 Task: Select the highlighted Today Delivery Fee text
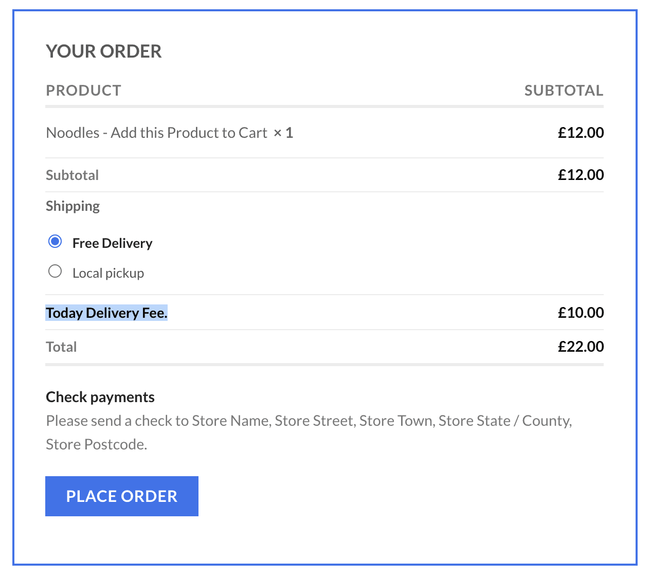(106, 313)
